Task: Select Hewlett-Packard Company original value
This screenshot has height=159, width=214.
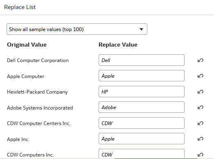Action: 37,92
